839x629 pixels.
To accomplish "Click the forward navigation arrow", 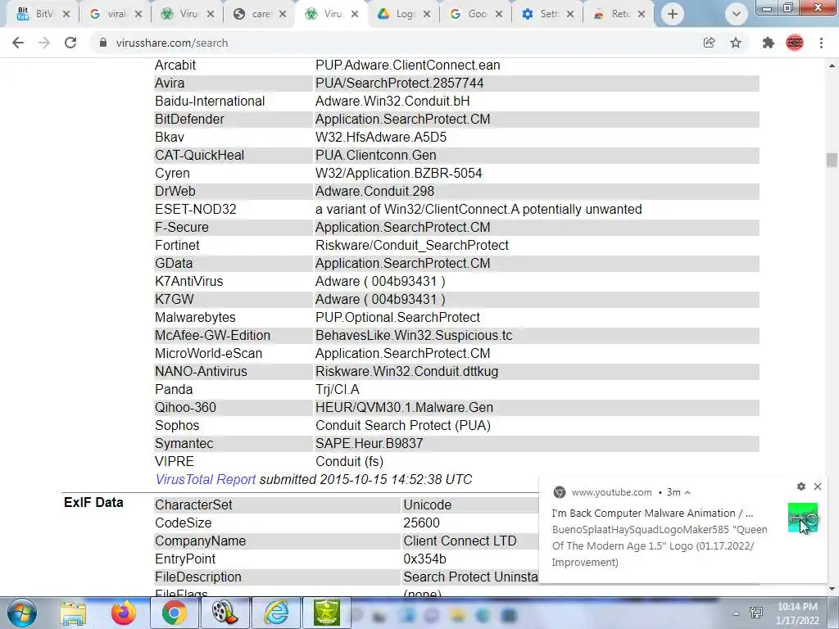I will click(x=44, y=43).
